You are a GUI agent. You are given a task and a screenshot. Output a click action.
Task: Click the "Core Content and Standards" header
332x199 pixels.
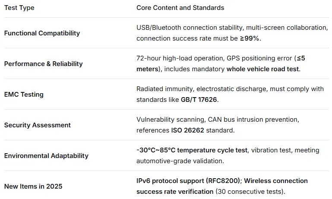point(180,8)
